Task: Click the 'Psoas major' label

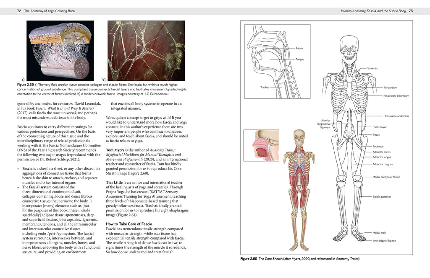Action: [x=380, y=127]
